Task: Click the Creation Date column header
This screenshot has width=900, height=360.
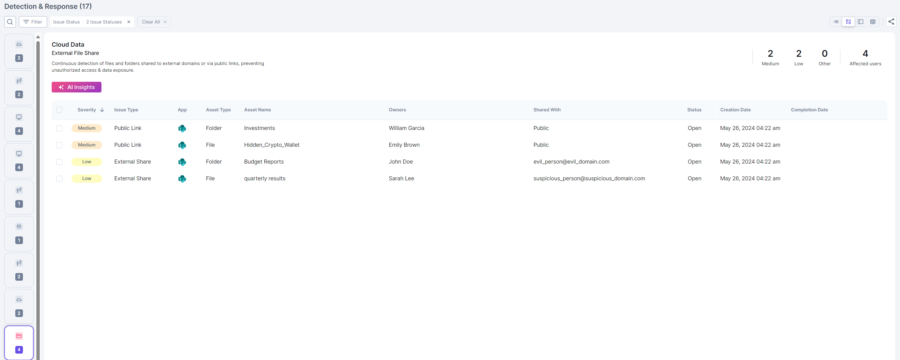Action: (735, 110)
